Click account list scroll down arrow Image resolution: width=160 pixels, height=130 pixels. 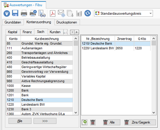pos(76,112)
